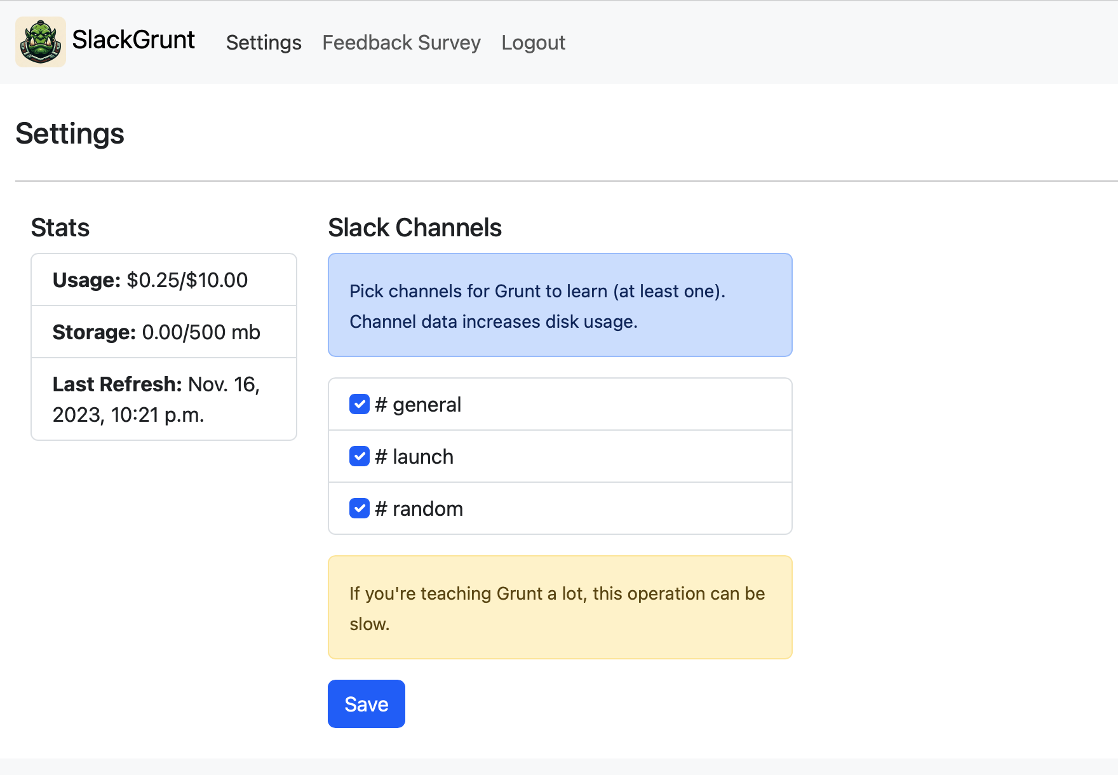Click the Last Refresh stat row
Screen dimensions: 1118x775
click(164, 399)
